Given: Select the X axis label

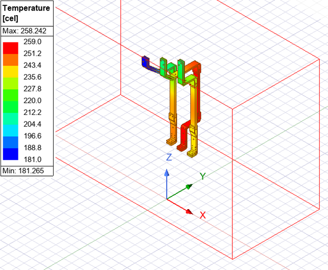Looking at the screenshot, I should pyautogui.click(x=203, y=215).
